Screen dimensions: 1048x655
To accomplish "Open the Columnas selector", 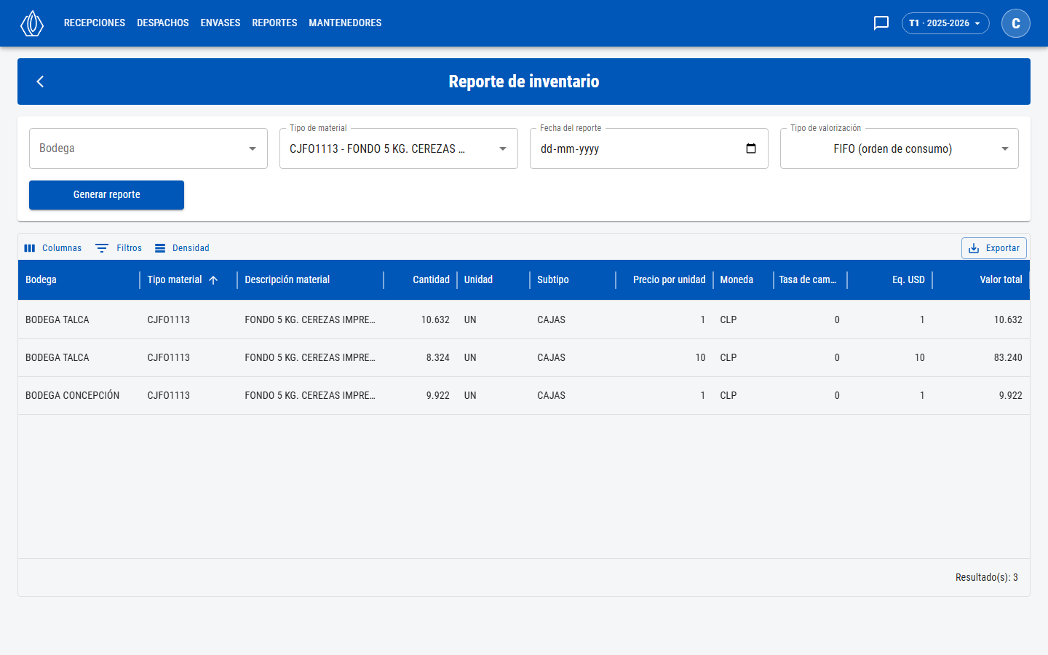I will click(x=53, y=248).
